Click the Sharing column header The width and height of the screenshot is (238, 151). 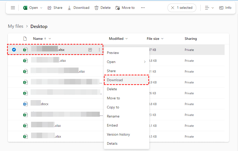(x=191, y=39)
